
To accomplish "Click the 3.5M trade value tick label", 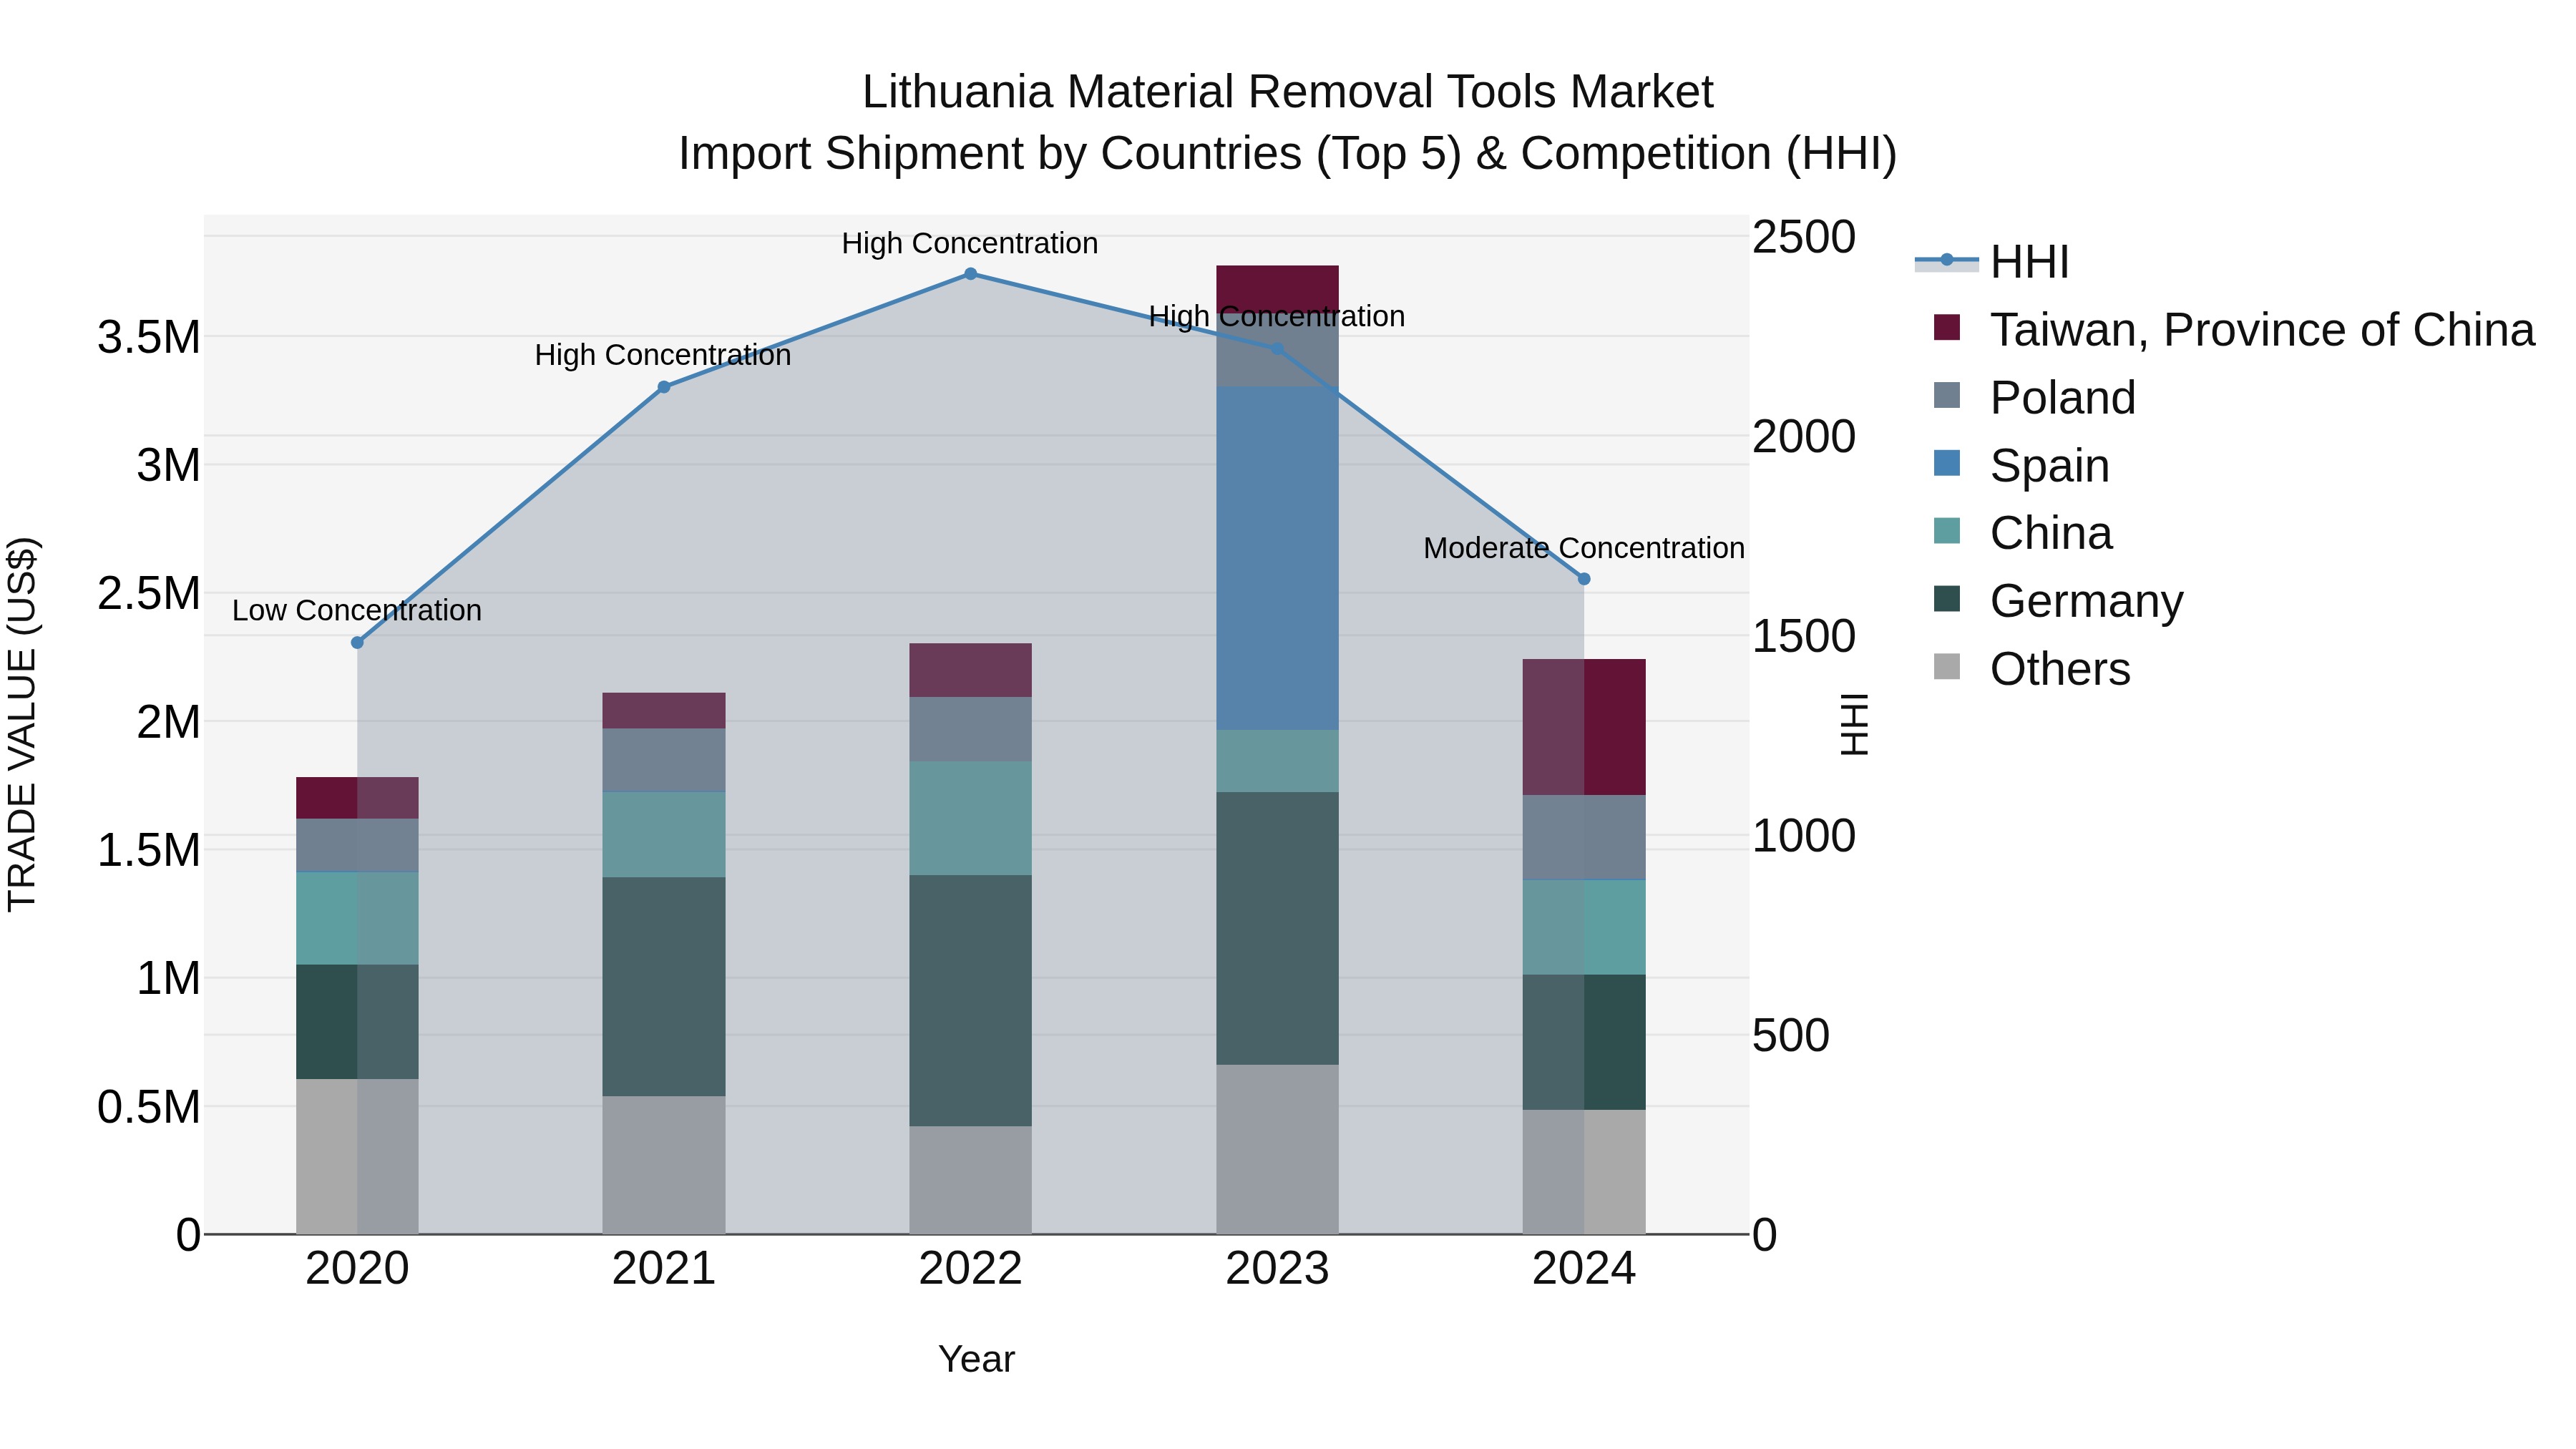I will click(x=149, y=337).
